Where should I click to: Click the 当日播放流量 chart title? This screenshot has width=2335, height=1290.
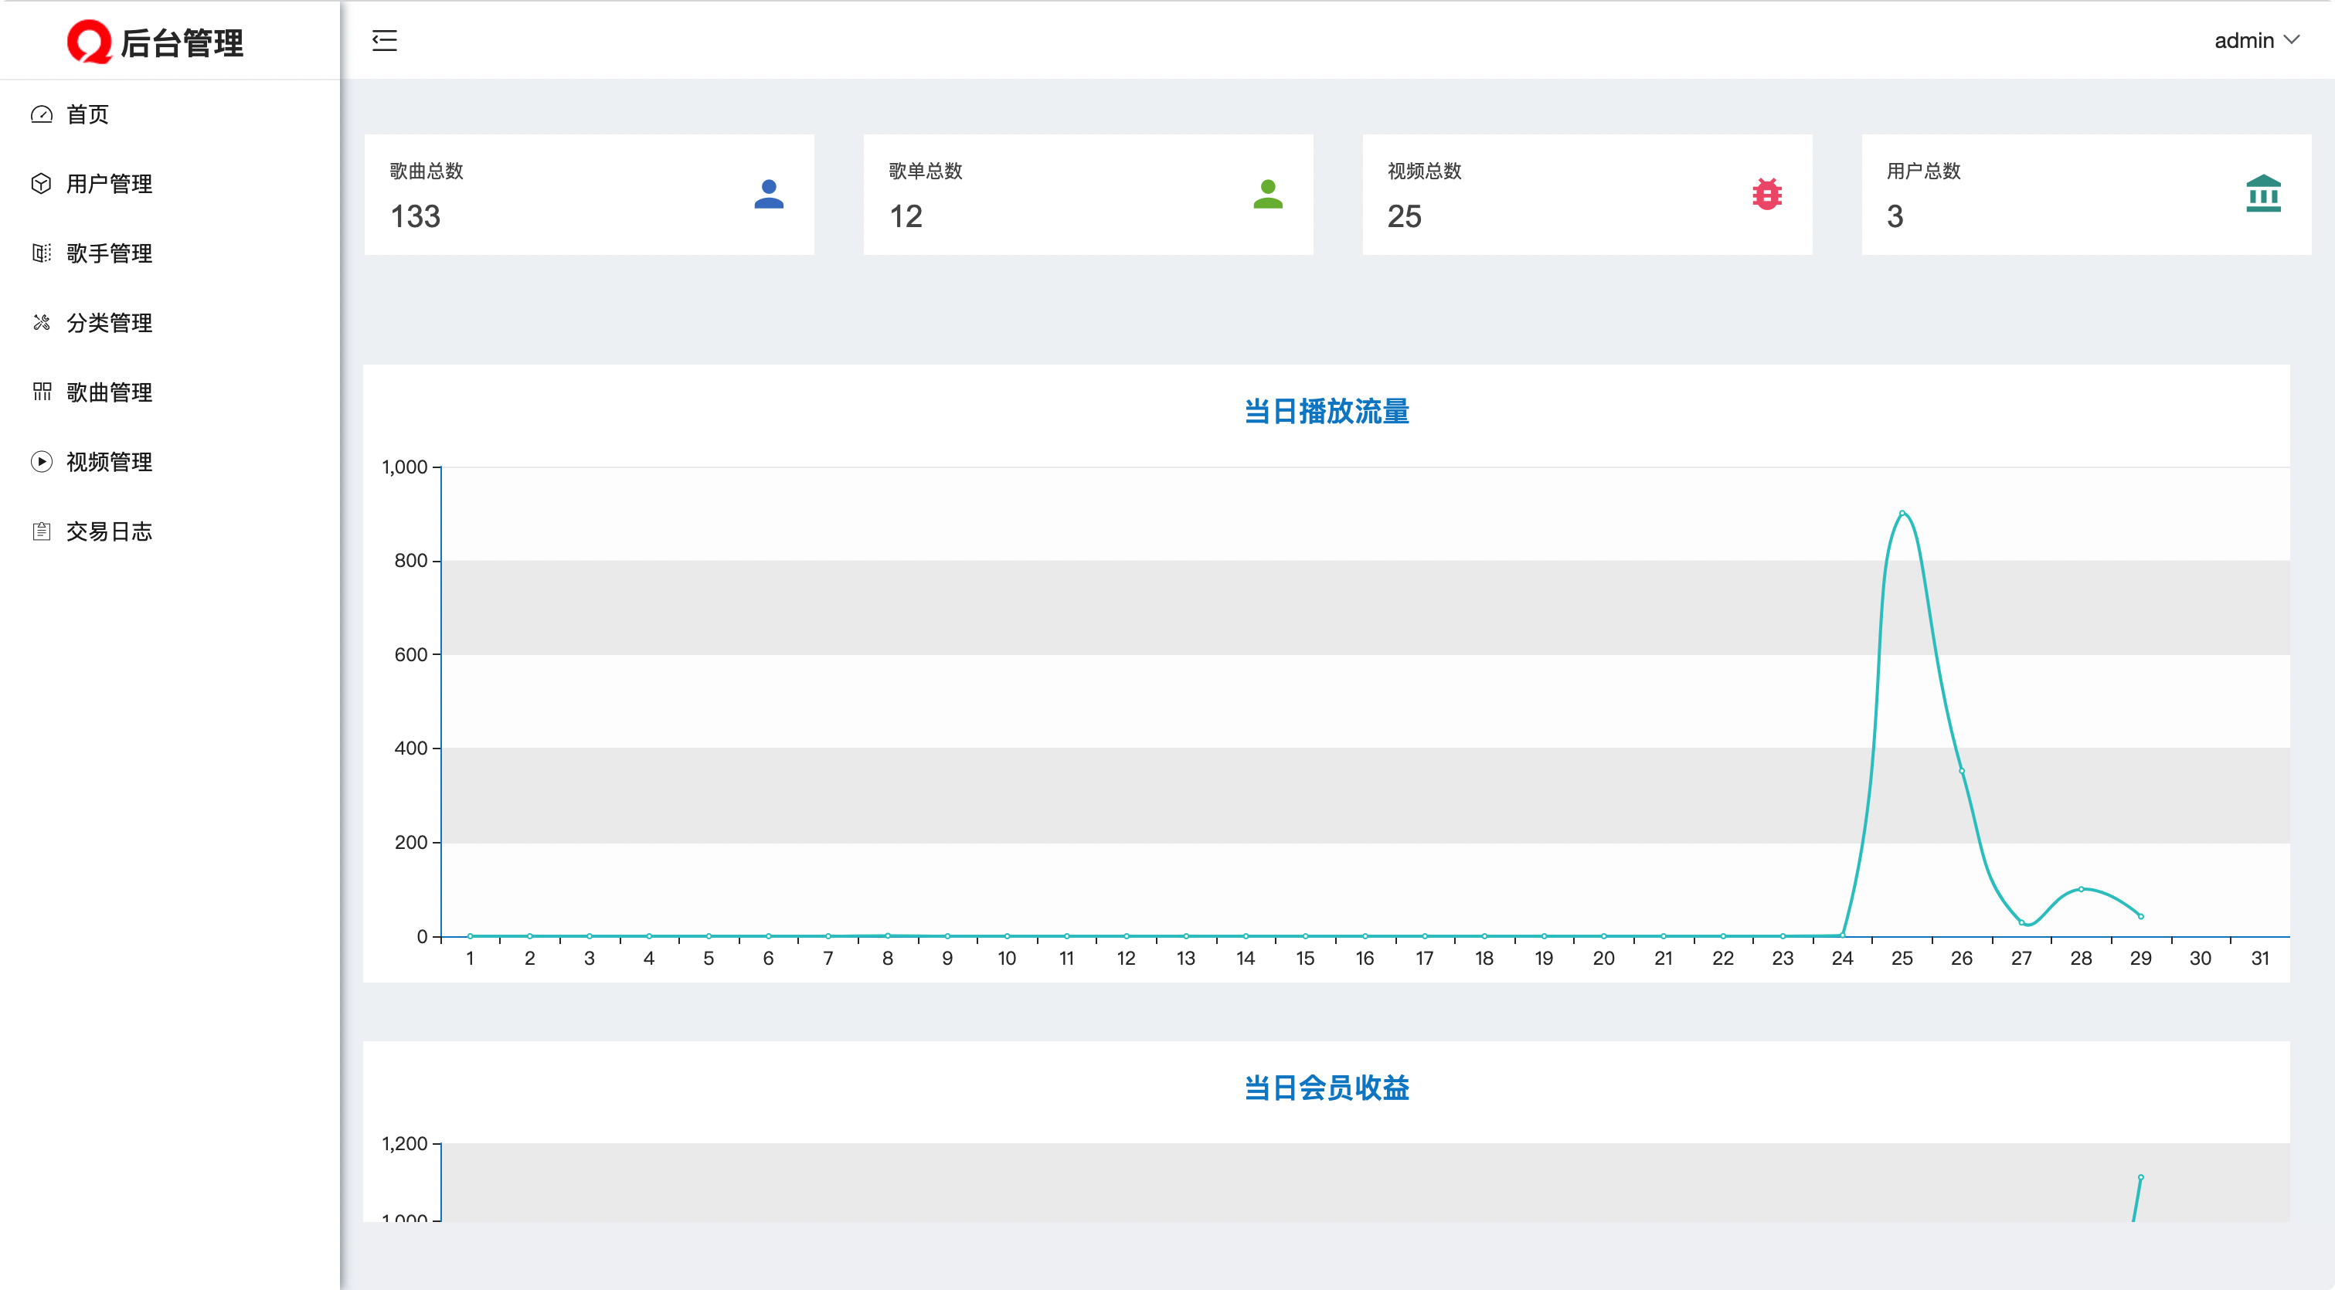[x=1326, y=411]
